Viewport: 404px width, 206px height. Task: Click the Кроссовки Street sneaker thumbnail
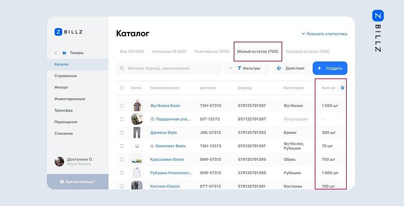(136, 159)
